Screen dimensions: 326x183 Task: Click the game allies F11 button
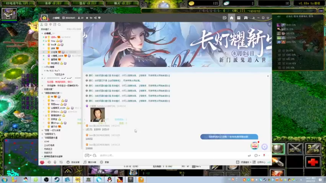(x=87, y=3)
